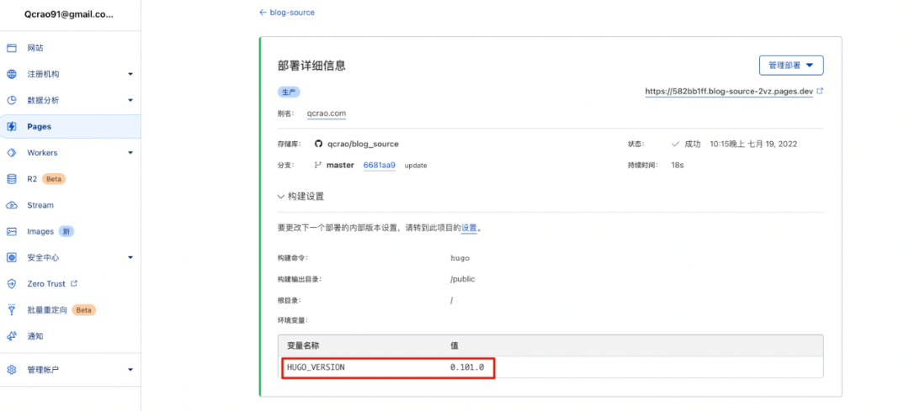Open commit 6681aa9 link
Screen dimensions: 909x411
379,165
